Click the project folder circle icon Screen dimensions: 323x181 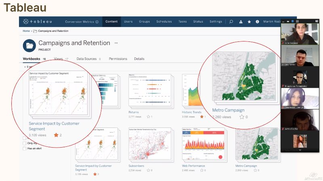(x=29, y=45)
